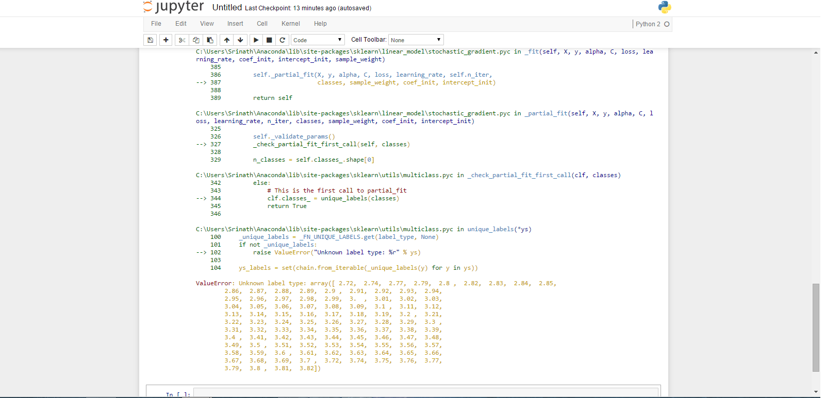Restart the kernel icon

tap(283, 40)
